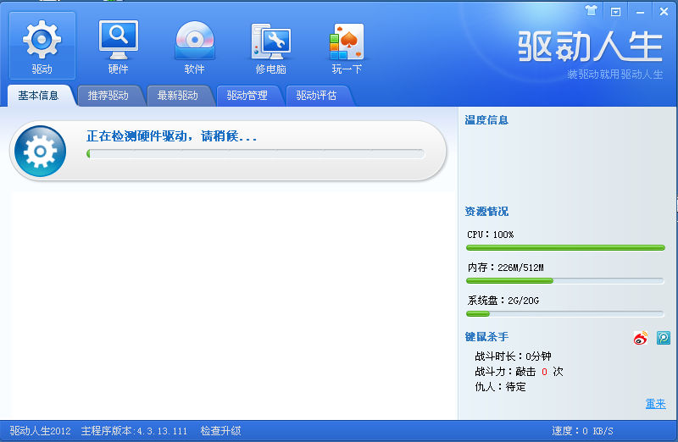Viewport: 678px width, 442px height.
Task: Click the 内存：226M/512M label
Action: click(505, 268)
